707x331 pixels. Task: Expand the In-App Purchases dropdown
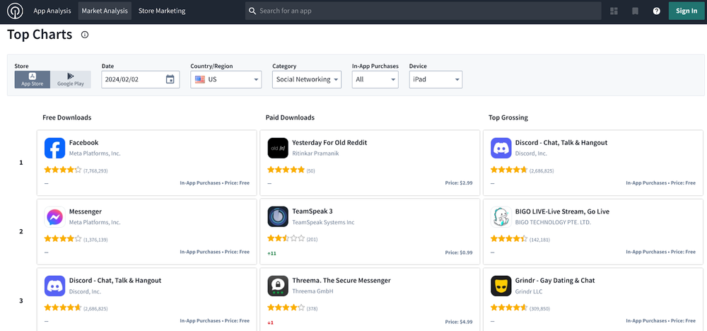pyautogui.click(x=375, y=79)
